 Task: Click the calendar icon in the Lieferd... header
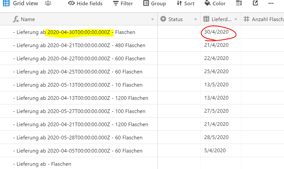206,19
